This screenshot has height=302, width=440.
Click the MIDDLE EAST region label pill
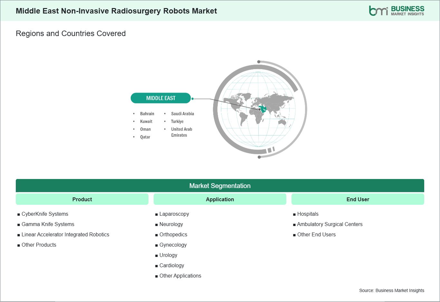pos(161,98)
